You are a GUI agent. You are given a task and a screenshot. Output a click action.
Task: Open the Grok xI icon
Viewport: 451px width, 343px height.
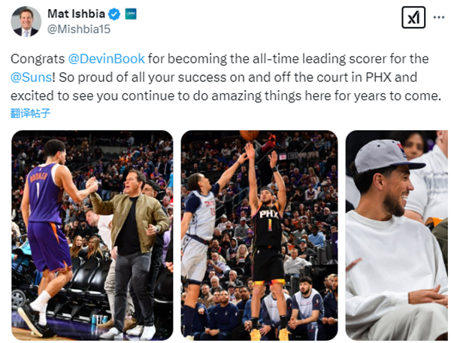413,18
